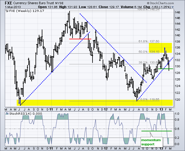Click the red horizontal support line near 139
The width and height of the screenshot is (185, 151).
[80, 39]
